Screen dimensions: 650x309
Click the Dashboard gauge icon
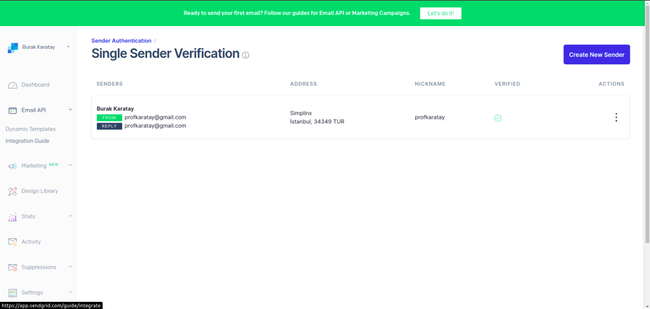(x=12, y=85)
